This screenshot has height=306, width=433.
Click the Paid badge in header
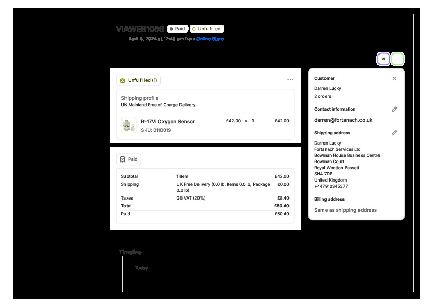pos(177,29)
